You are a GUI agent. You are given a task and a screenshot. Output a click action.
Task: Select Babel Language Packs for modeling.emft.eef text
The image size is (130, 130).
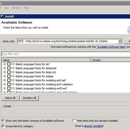pyautogui.click(x=41, y=88)
